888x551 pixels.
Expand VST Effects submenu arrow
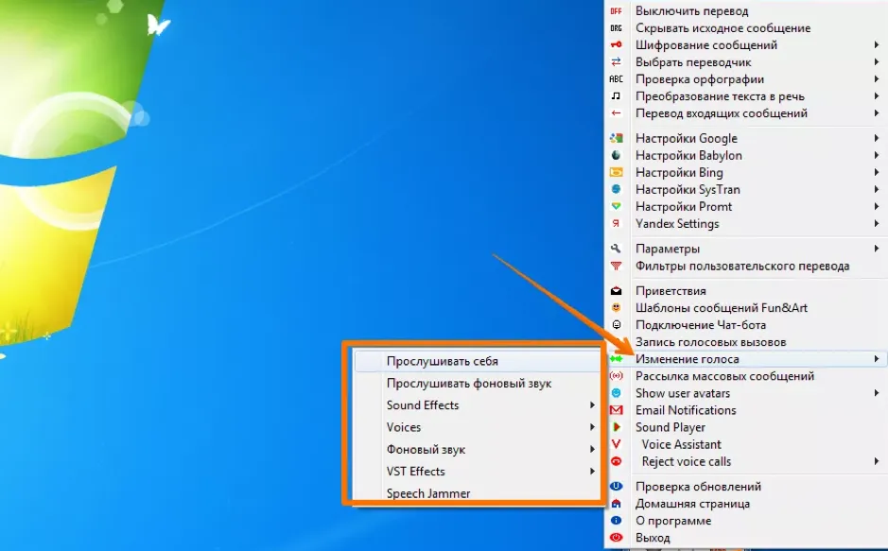pyautogui.click(x=592, y=472)
